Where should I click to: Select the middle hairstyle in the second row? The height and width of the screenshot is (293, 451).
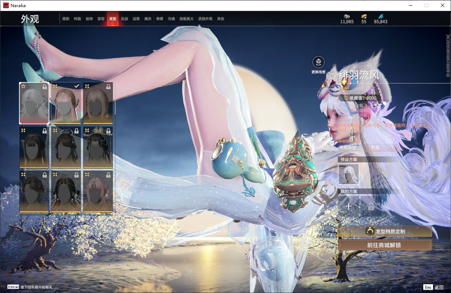[66, 148]
